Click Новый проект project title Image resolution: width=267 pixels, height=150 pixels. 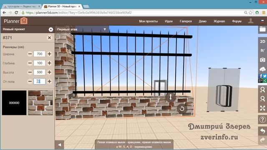14,29
